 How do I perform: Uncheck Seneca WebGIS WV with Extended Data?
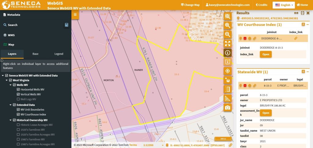7,75
